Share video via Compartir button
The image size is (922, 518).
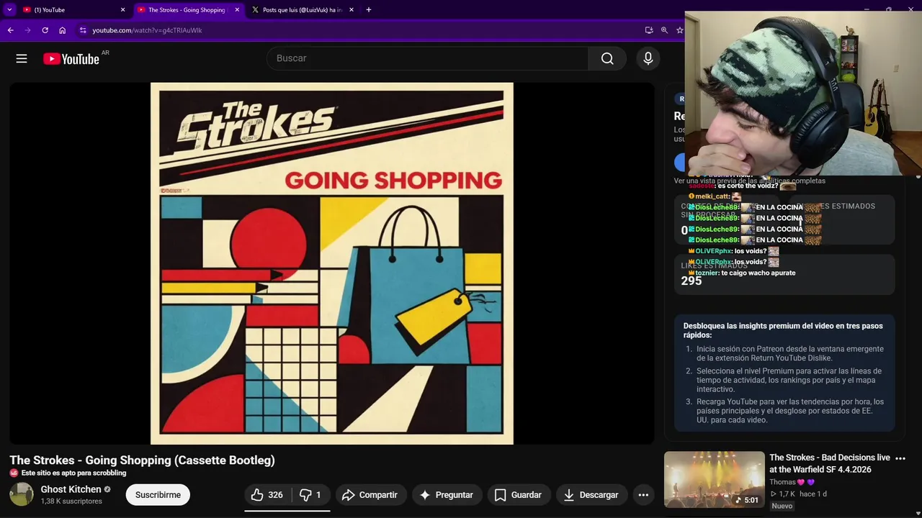tap(370, 495)
